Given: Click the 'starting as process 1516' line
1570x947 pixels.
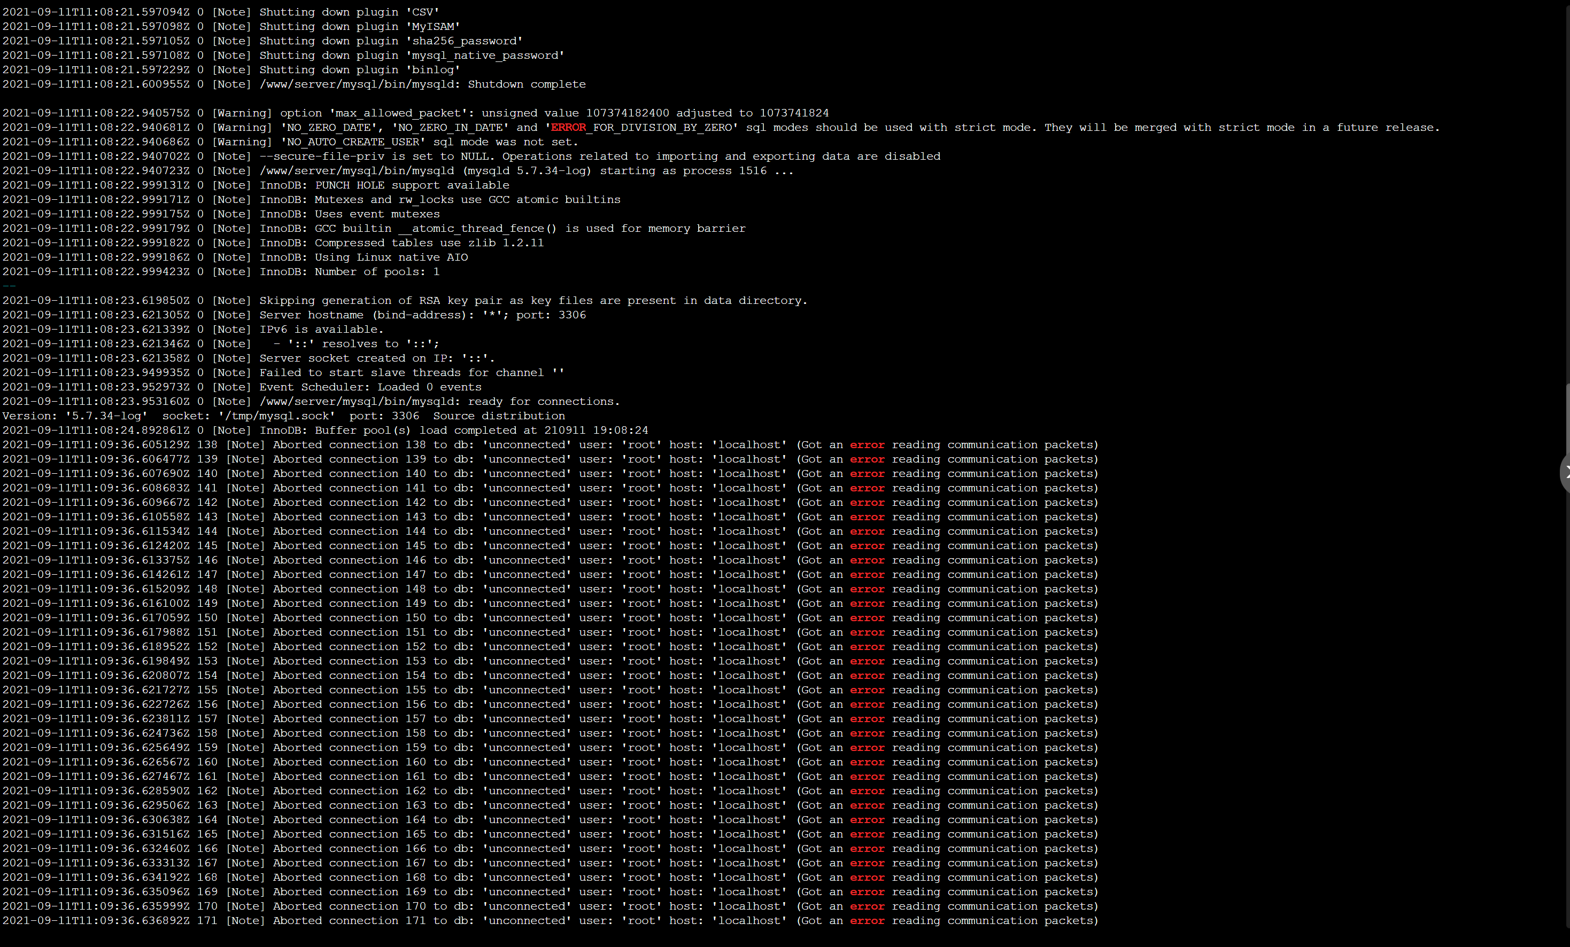Looking at the screenshot, I should 398,171.
